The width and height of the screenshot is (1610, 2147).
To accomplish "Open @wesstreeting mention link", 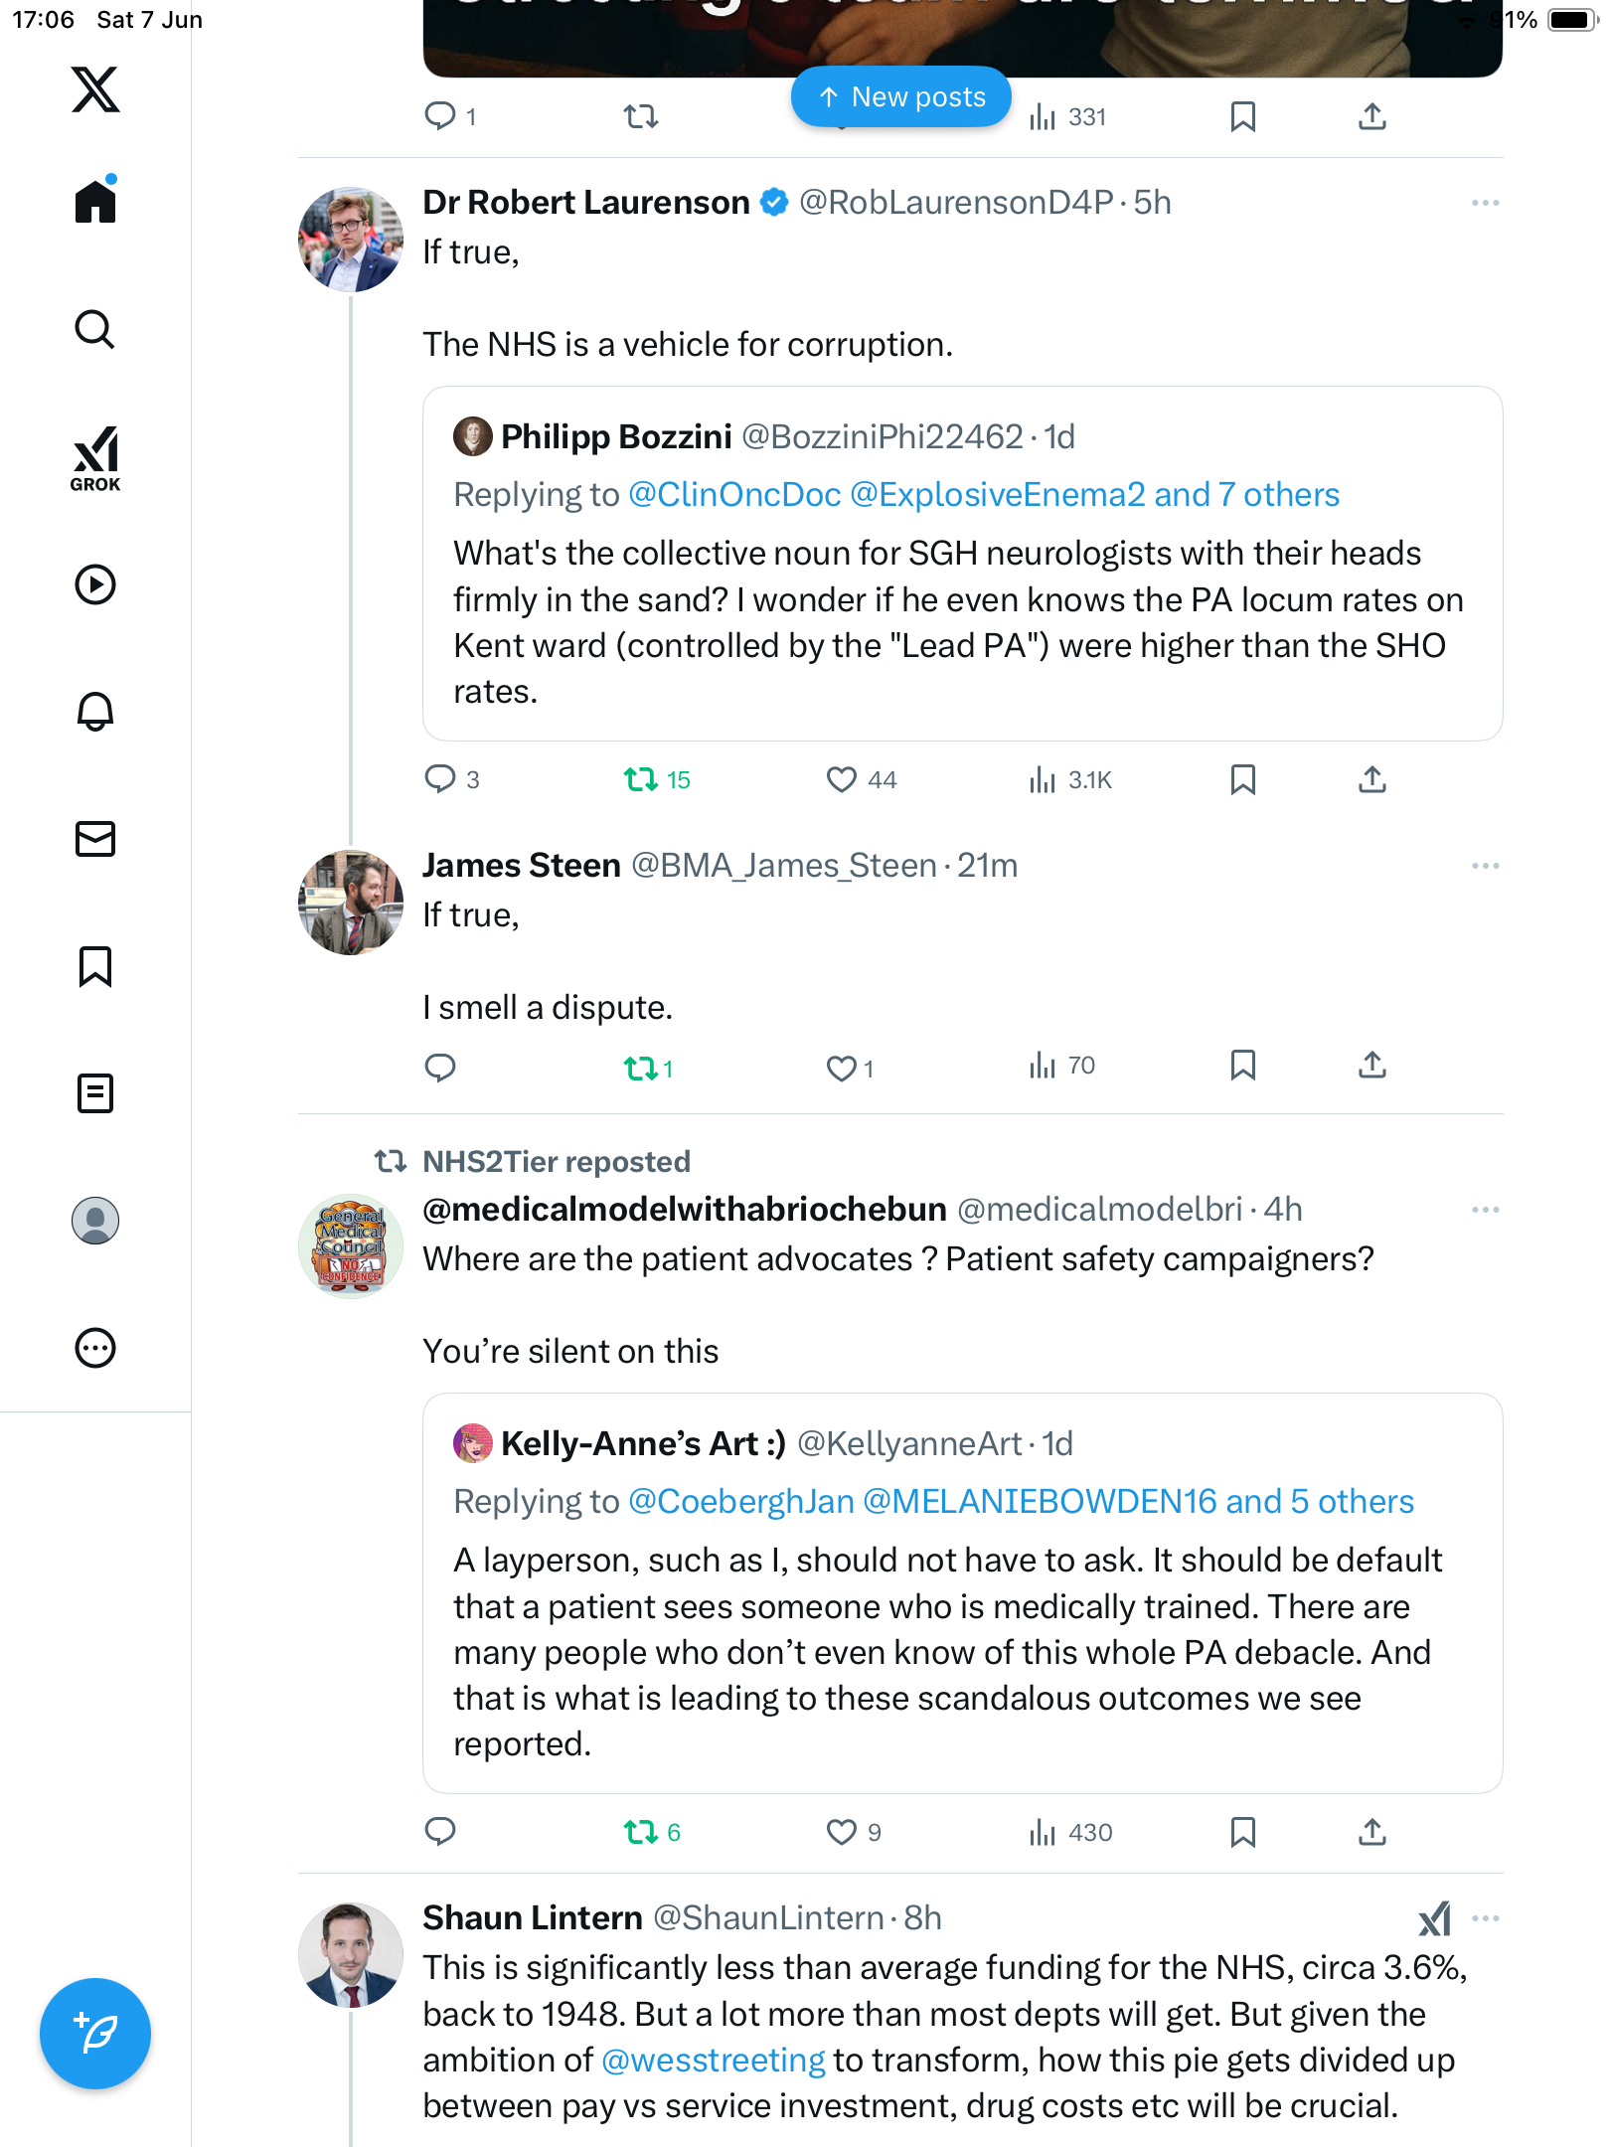I will tap(714, 2061).
